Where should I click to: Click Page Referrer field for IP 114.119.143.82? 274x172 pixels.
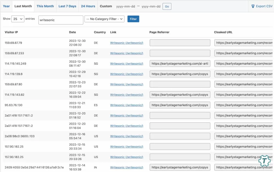180,95
